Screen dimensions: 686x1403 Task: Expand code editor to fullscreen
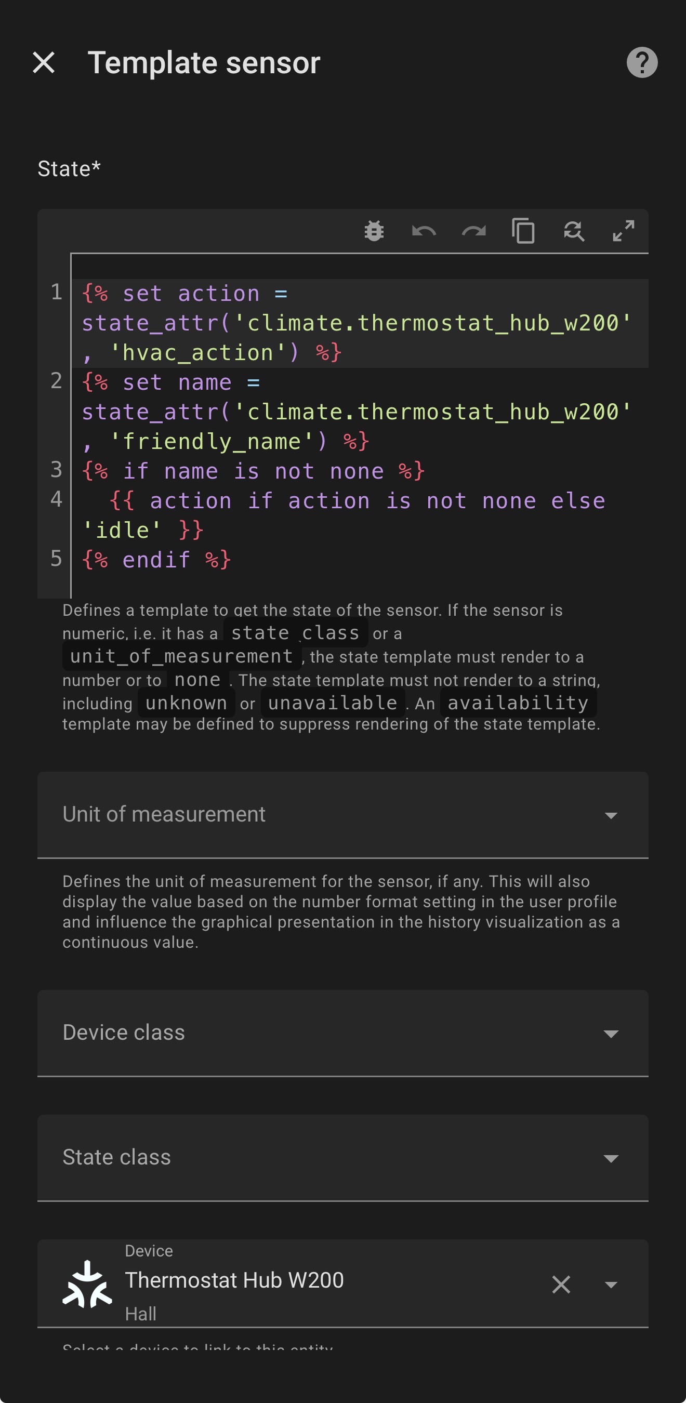(x=623, y=231)
